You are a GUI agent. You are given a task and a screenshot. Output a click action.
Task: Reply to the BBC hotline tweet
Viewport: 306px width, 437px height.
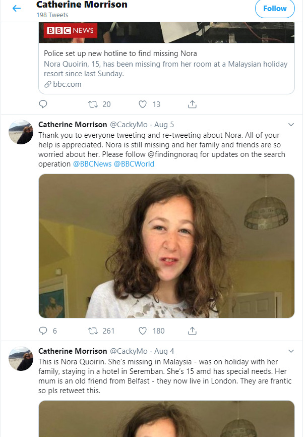tap(43, 104)
